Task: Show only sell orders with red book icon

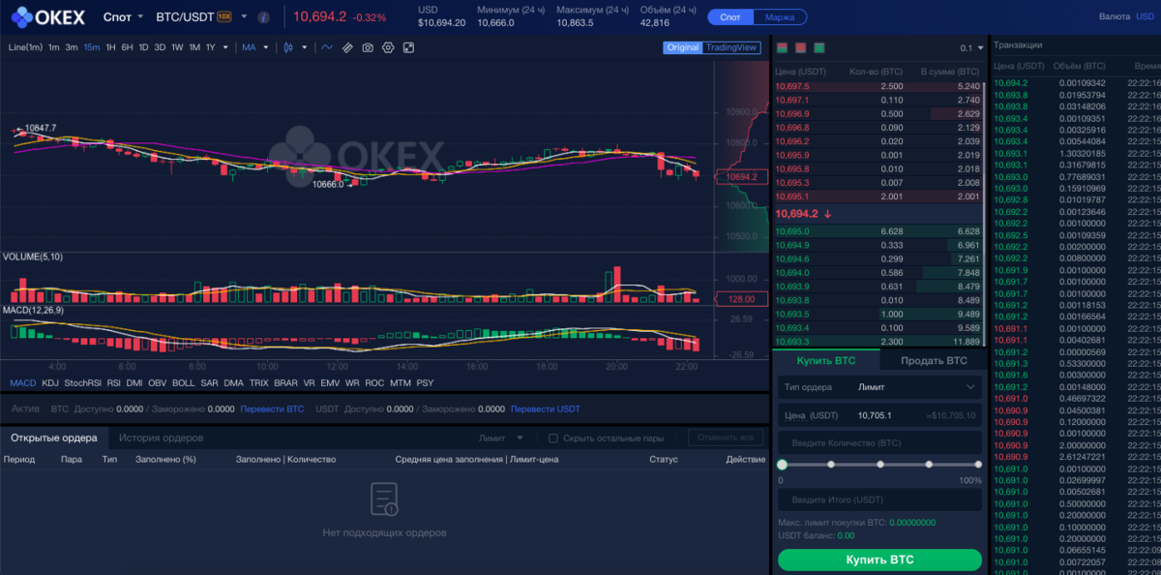Action: point(800,46)
